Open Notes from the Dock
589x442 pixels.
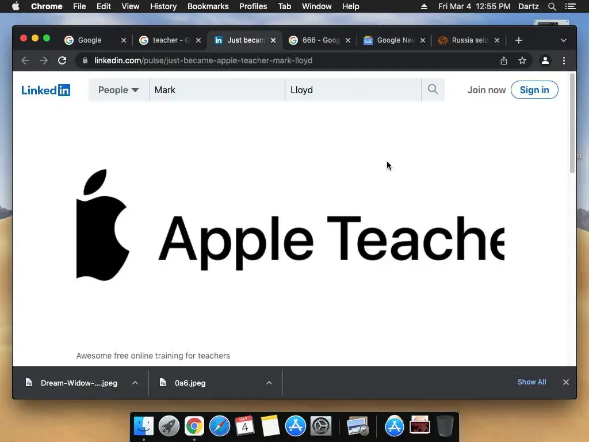click(270, 426)
